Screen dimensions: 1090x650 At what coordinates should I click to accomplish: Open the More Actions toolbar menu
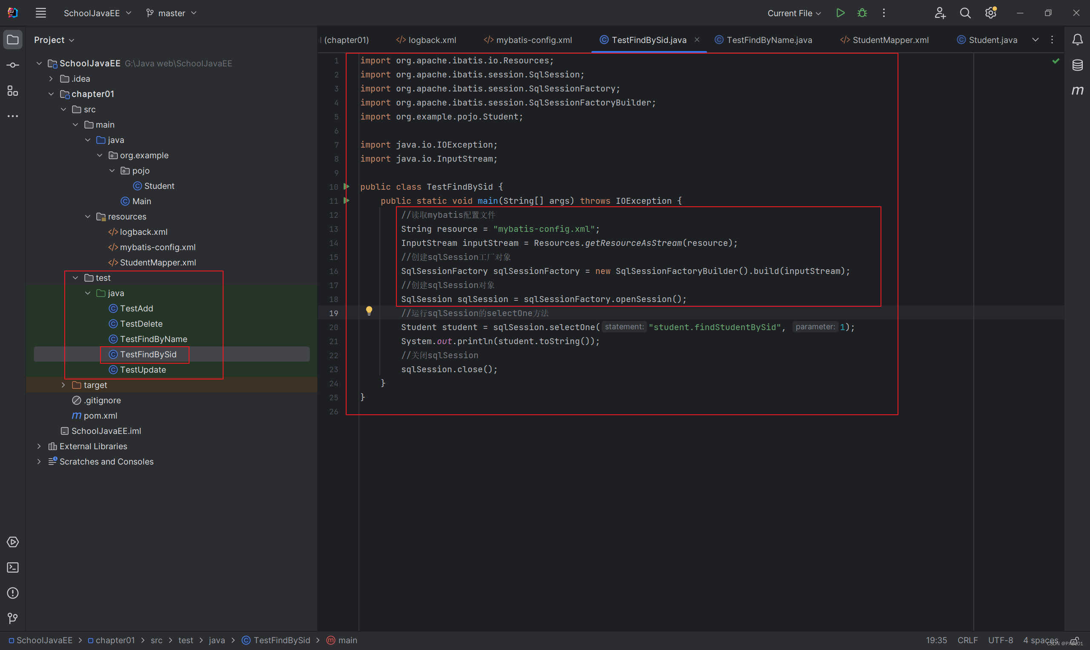(883, 13)
